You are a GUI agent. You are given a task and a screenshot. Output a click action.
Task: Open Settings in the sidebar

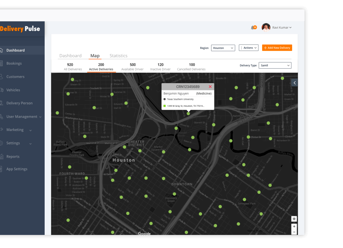(13, 143)
